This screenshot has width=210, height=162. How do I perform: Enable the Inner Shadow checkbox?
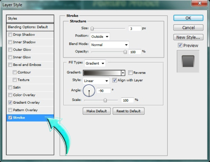click(10, 42)
